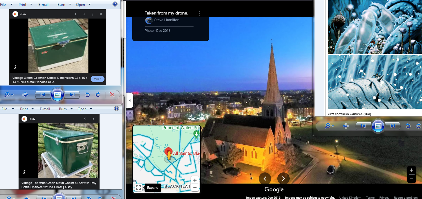Image resolution: width=422 pixels, height=199 pixels.
Task: Zoom in on the church photo
Action: click(x=411, y=170)
